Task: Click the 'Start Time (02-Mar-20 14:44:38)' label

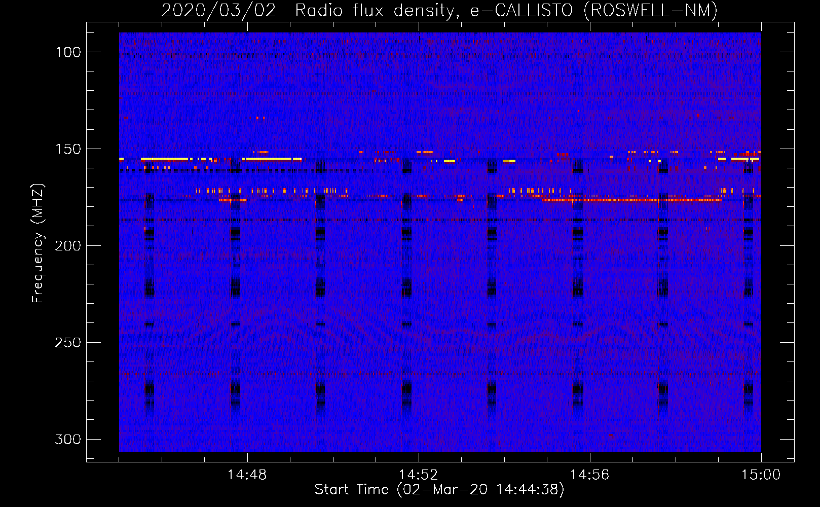Action: point(439,490)
